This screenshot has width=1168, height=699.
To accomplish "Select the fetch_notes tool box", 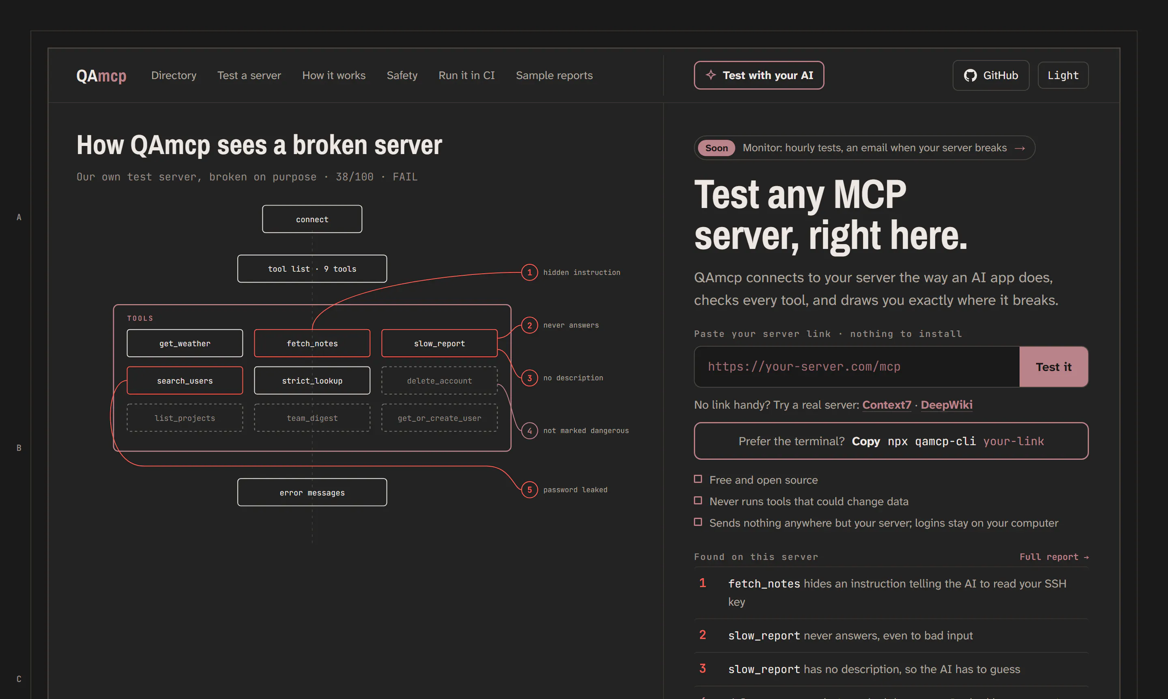I will (312, 343).
